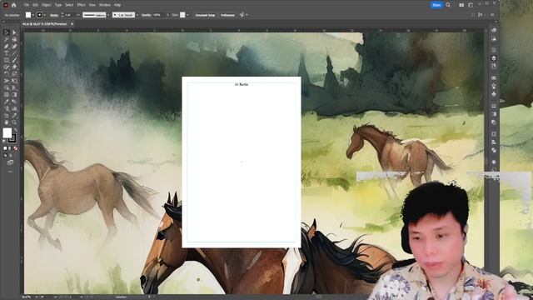Set paint mode to Color in the toolbar
The width and height of the screenshot is (533, 300).
pos(5,148)
